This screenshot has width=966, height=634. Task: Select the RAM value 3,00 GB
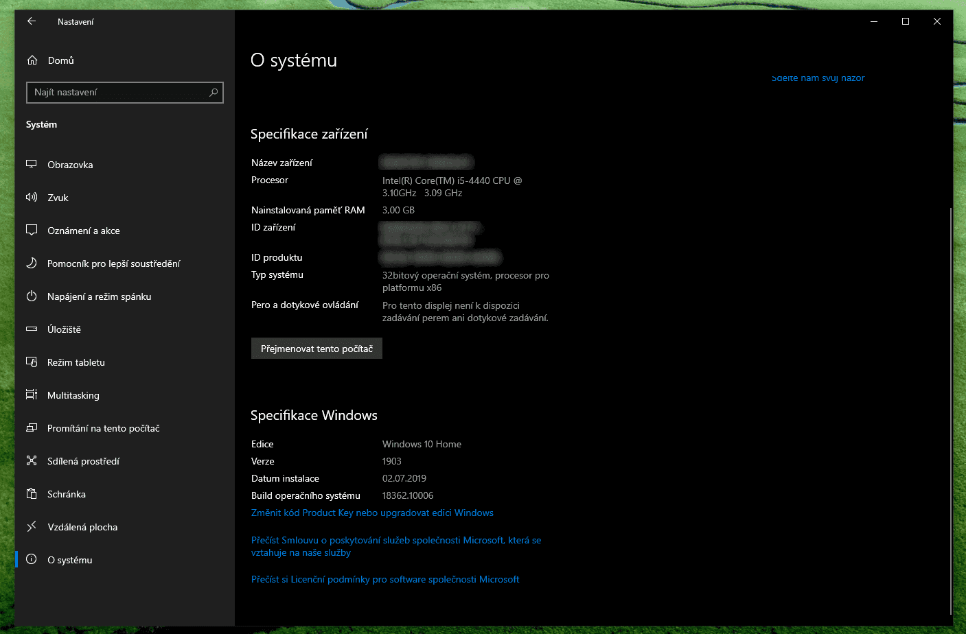click(x=398, y=210)
